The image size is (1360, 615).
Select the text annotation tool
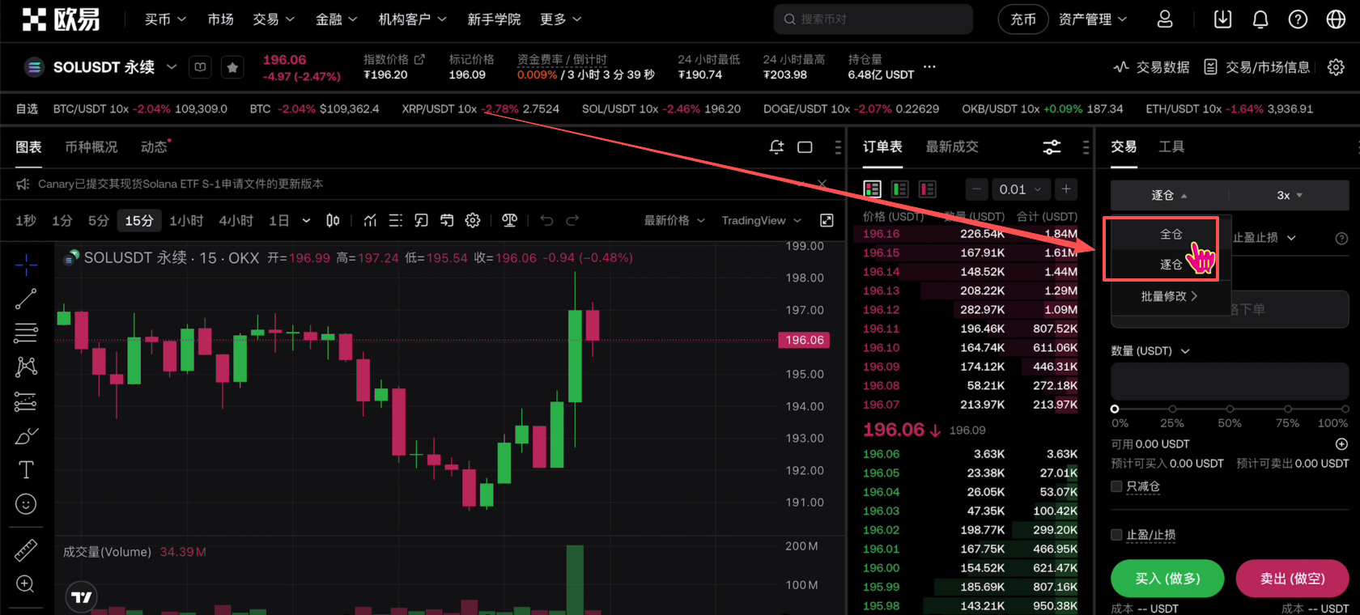tap(26, 469)
